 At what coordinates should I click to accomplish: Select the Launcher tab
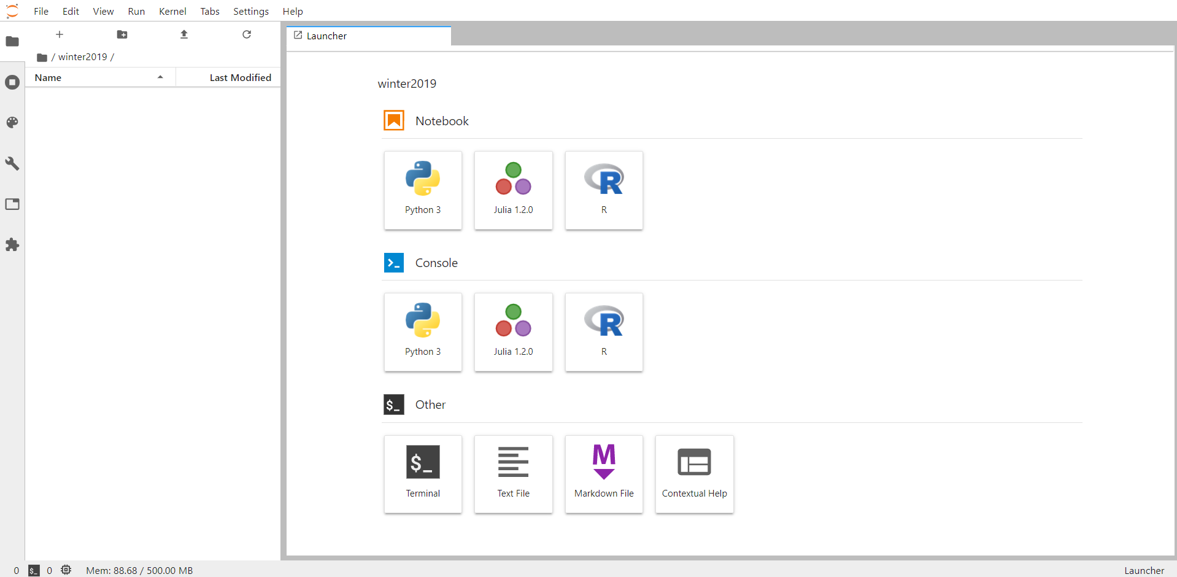click(x=369, y=36)
